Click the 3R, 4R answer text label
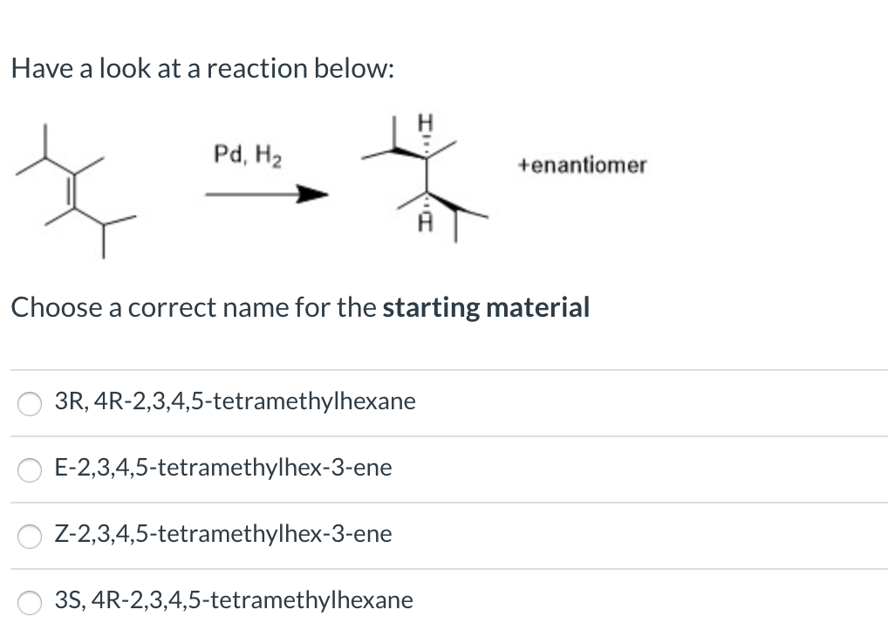 click(x=235, y=401)
